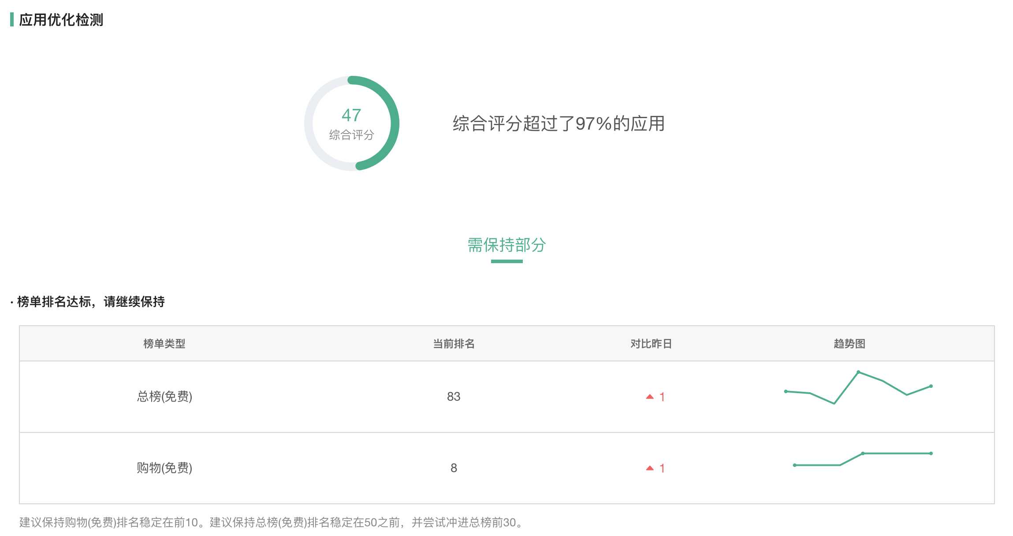Click current rank value 83
Image resolution: width=1013 pixels, height=536 pixels.
(454, 397)
